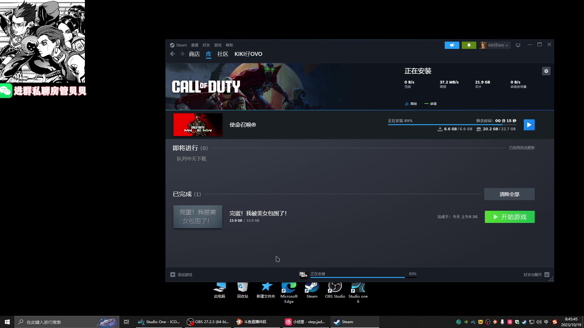Open the 好友 menu
The image size is (584, 328).
pos(206,45)
